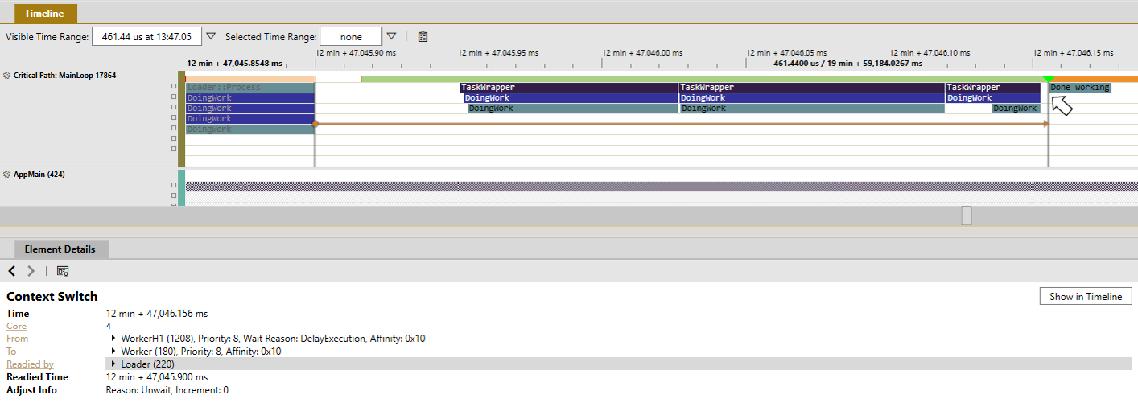Toggle the checkbox beside the Loader::Process row

point(174,87)
